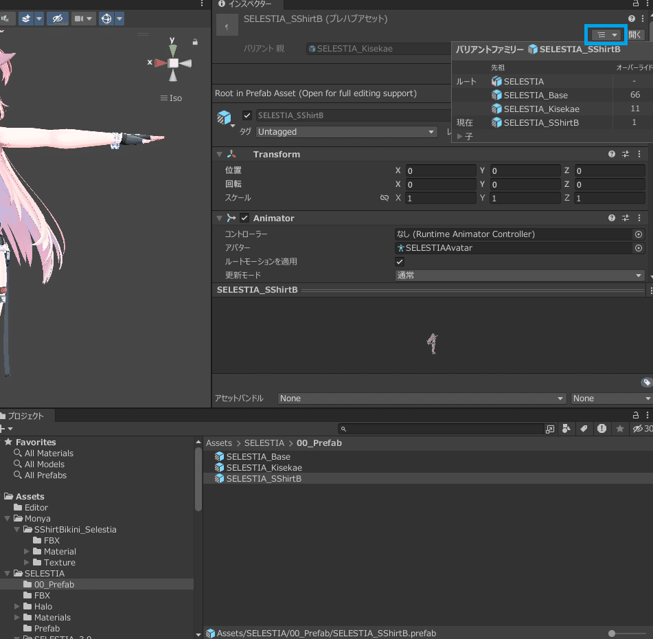Click the favorites star filter icon
Screen dimensions: 653x639
coord(619,428)
